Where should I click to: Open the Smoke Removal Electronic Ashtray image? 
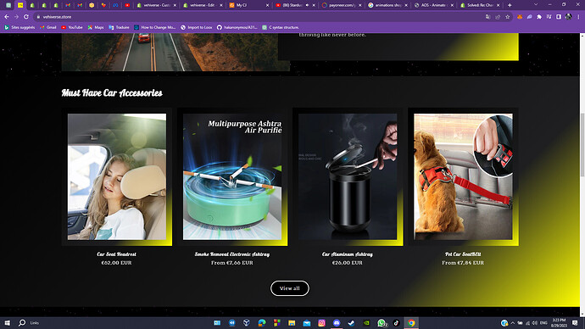click(x=232, y=176)
